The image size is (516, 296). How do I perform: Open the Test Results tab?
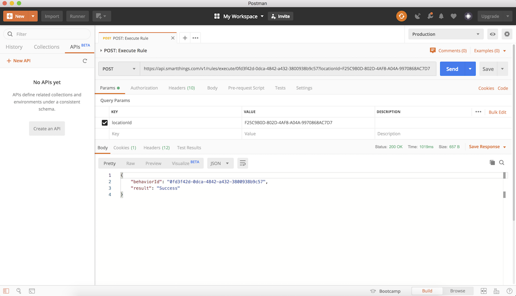pos(189,148)
